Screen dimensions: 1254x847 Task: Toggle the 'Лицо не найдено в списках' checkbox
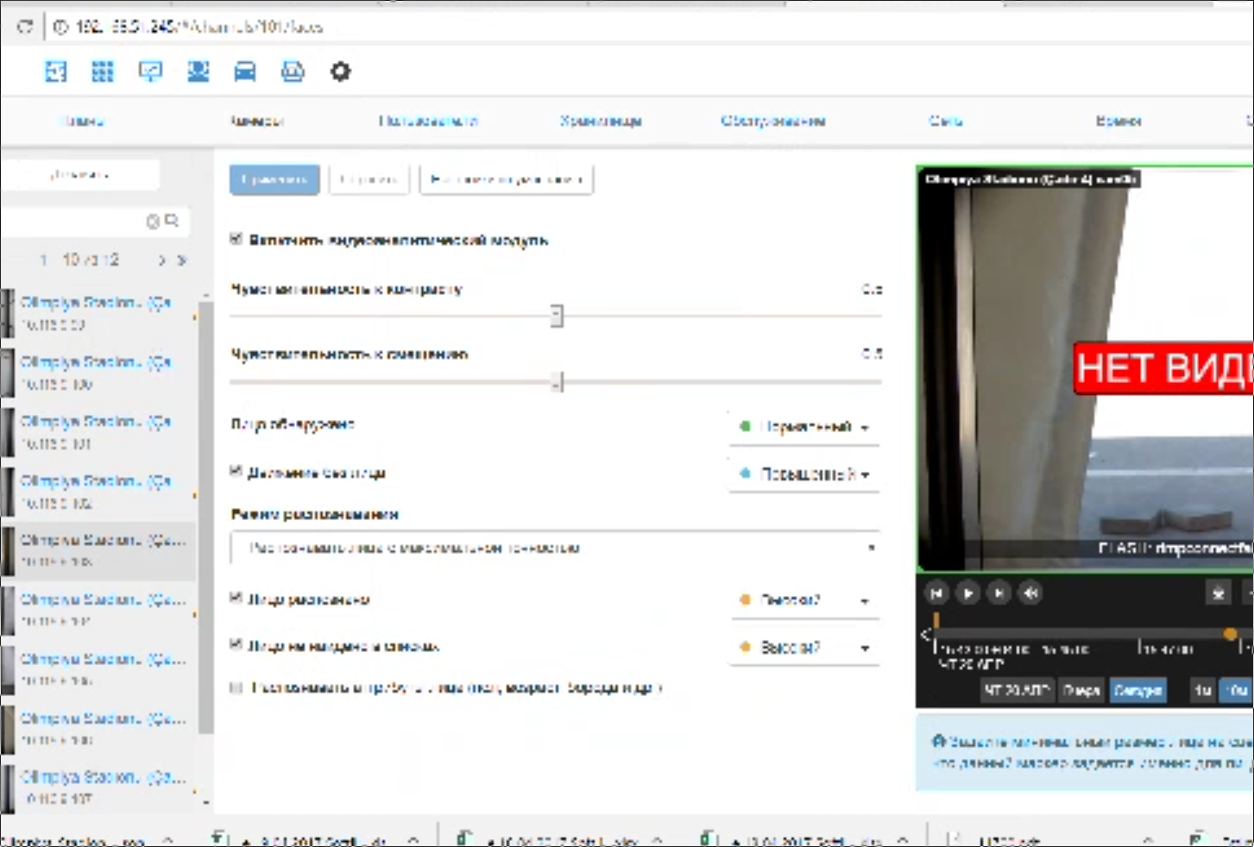236,644
